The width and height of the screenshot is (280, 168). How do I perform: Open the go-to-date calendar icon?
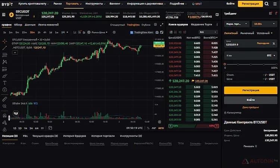click(50, 128)
